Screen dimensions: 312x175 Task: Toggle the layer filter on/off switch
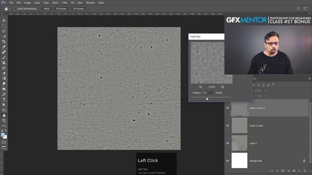[x=273, y=85]
